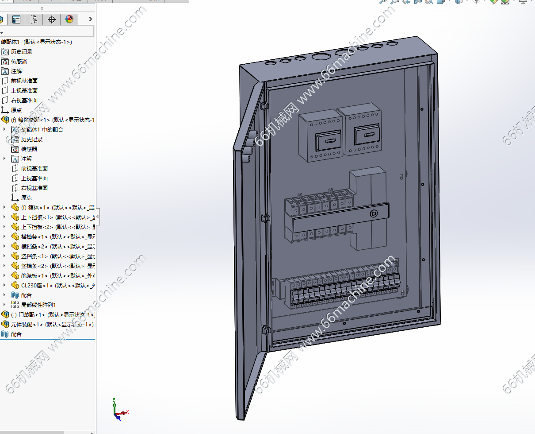This screenshot has height=434, width=535.
Task: Select the 竖档条<1> tree row
Action: 53,256
